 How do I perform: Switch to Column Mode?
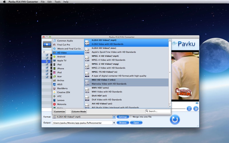coord(79,112)
